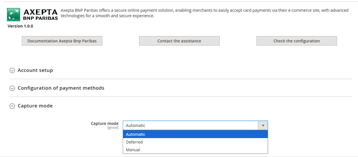Pick Manual in the capture mode list
Viewport: 358px width, 157px height.
click(x=133, y=150)
